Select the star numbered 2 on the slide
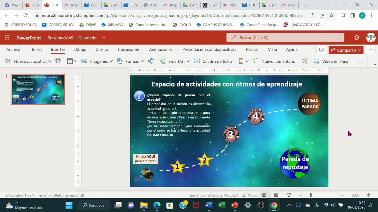Image resolution: width=378 pixels, height=212 pixels. pyautogui.click(x=204, y=160)
